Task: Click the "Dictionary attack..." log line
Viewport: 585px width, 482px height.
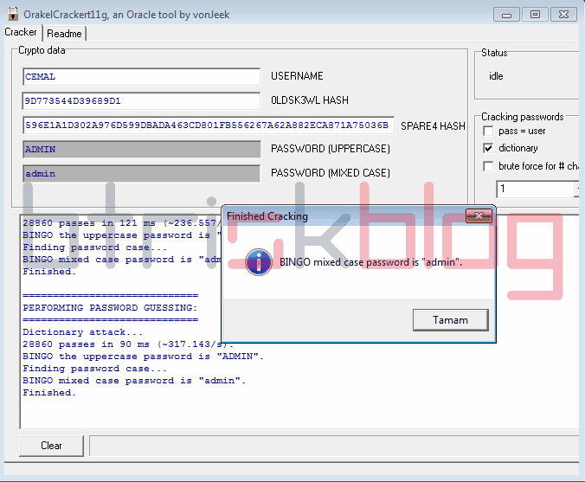Action: point(82,332)
